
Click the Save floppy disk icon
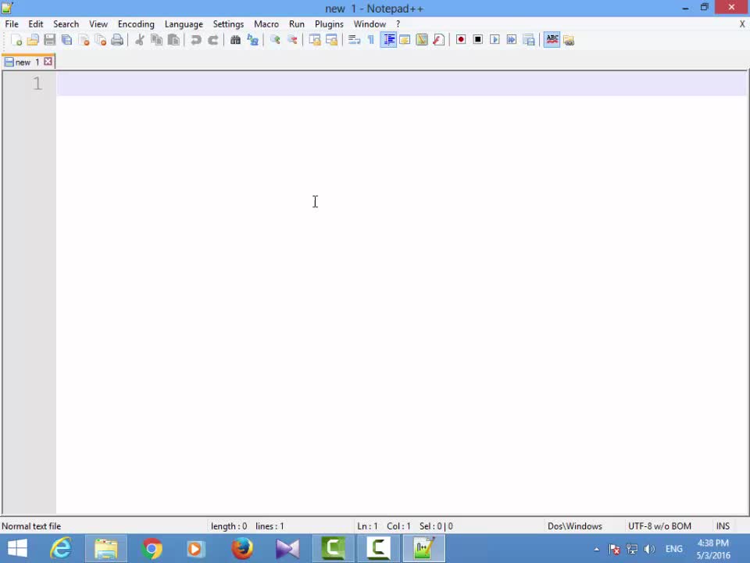click(x=50, y=40)
